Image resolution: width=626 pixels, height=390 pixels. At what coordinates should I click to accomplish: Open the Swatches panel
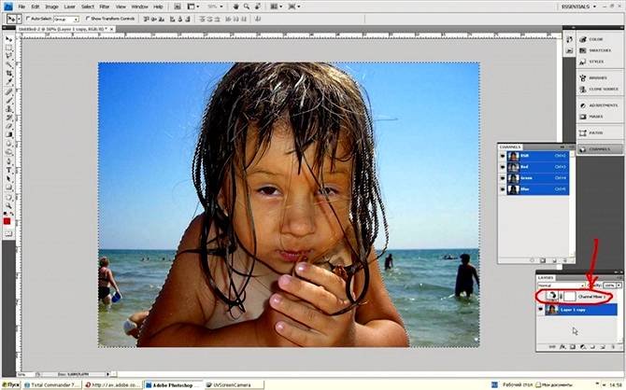pos(594,51)
